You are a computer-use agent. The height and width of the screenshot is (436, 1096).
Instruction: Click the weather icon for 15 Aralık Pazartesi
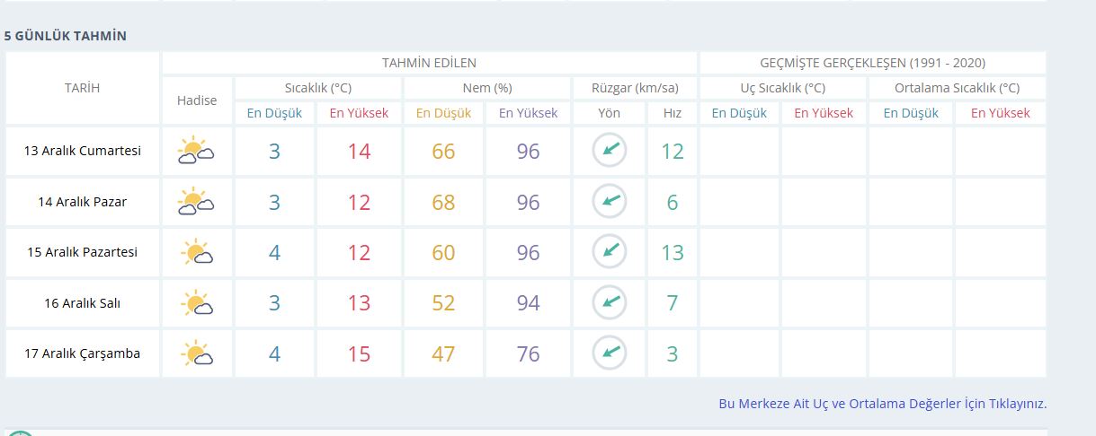point(196,252)
